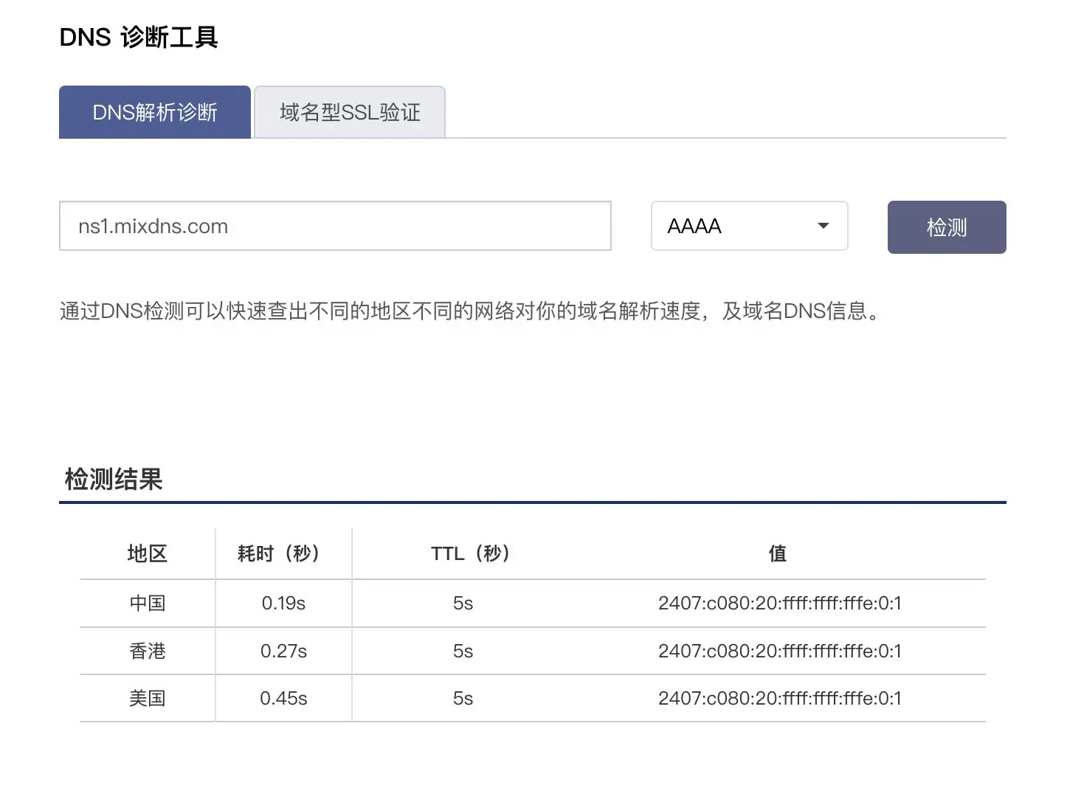Image resolution: width=1067 pixels, height=788 pixels.
Task: Click the 值 column header
Action: coord(778,553)
